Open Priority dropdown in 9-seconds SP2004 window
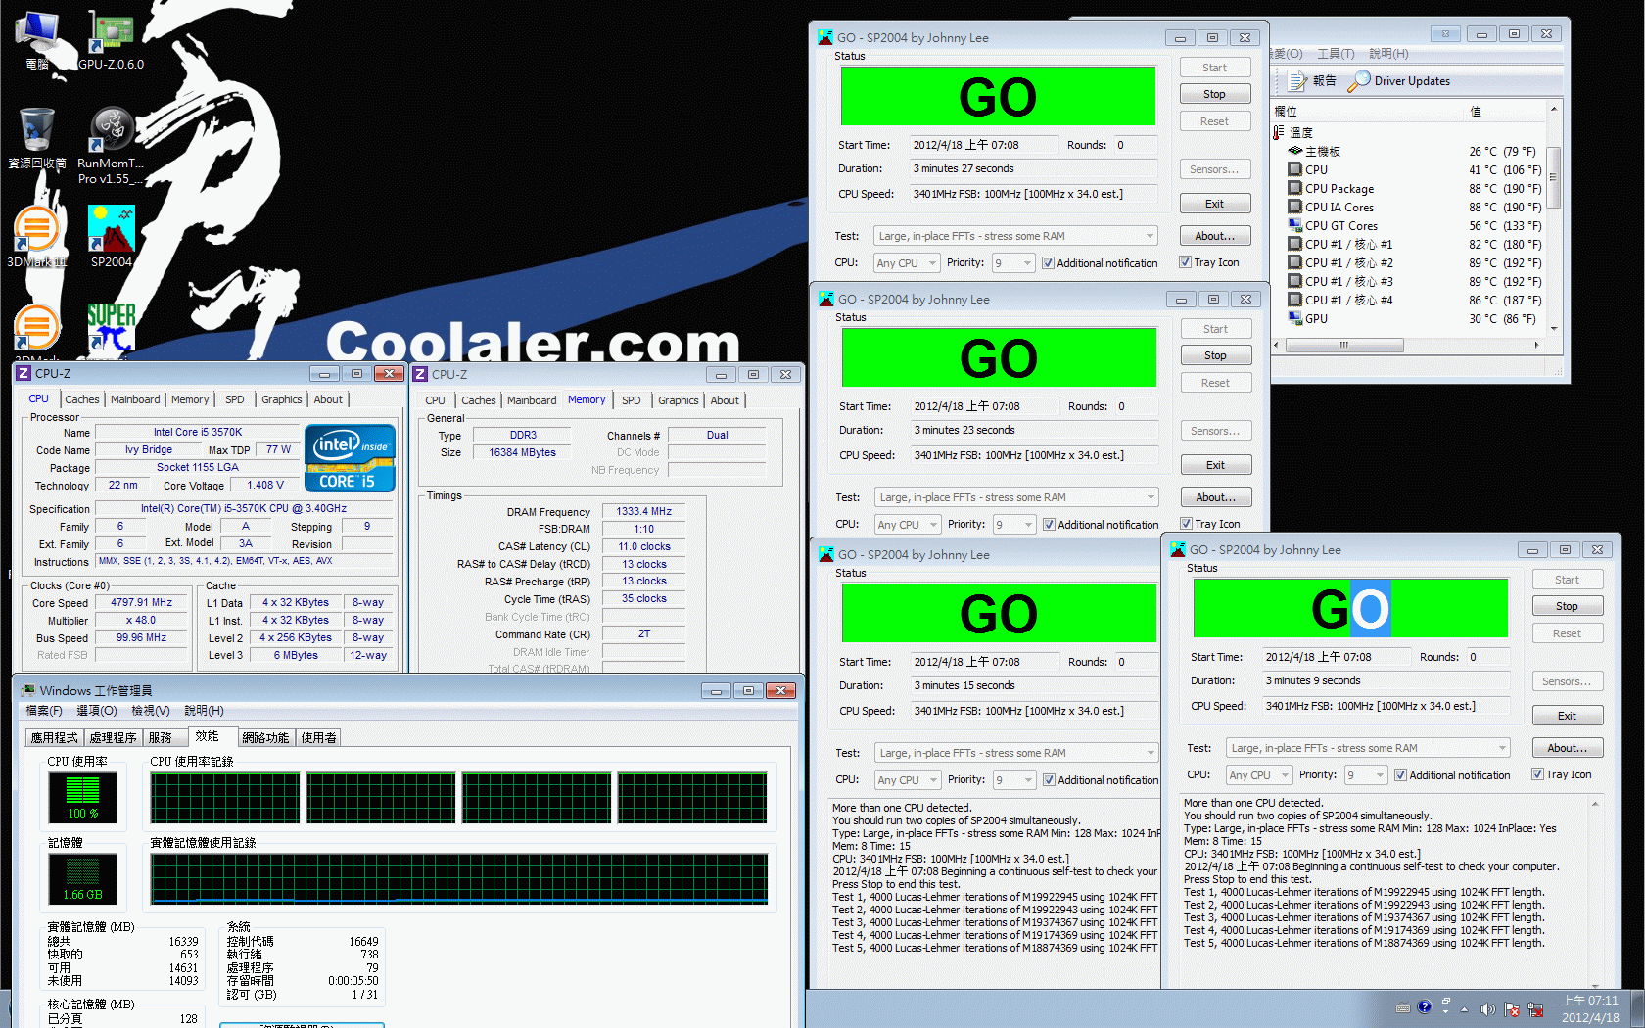The height and width of the screenshot is (1028, 1645). (x=1366, y=774)
